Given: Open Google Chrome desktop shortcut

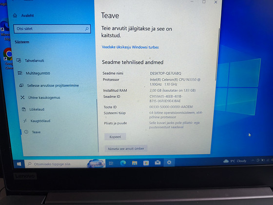Looking at the screenshot, I should pos(8,59).
